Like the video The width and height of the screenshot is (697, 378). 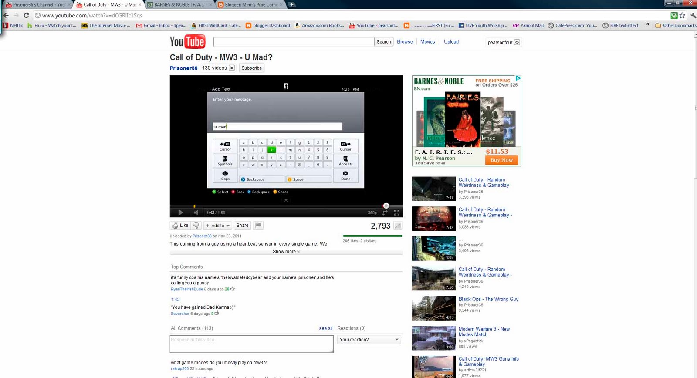click(x=180, y=226)
